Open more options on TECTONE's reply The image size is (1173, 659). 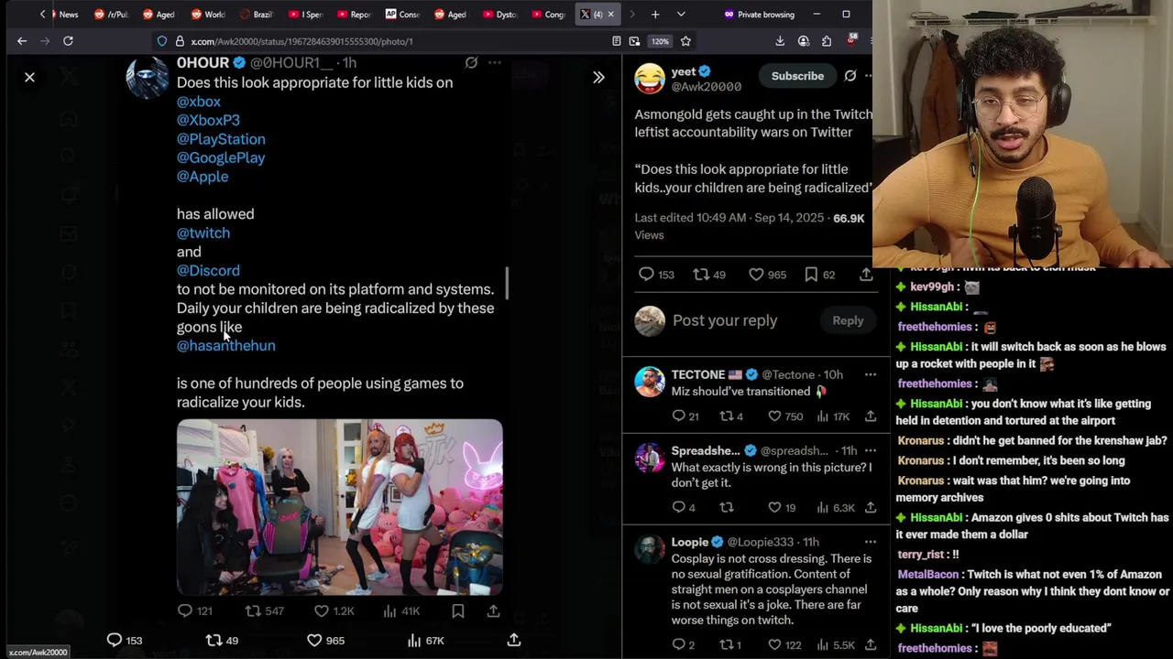pos(871,375)
